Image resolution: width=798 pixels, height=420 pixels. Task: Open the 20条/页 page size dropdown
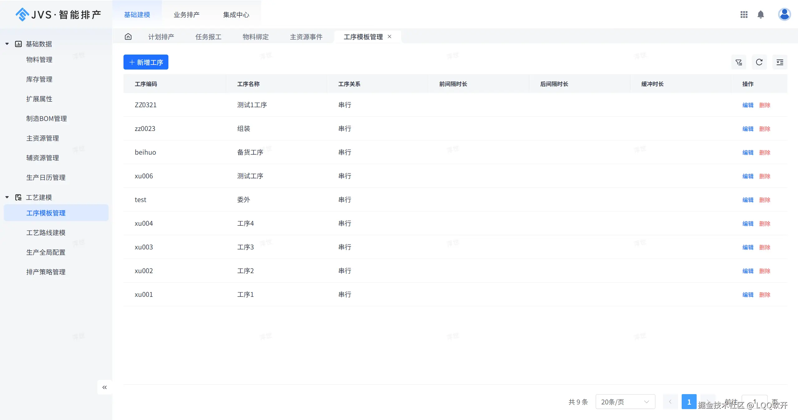click(x=625, y=402)
